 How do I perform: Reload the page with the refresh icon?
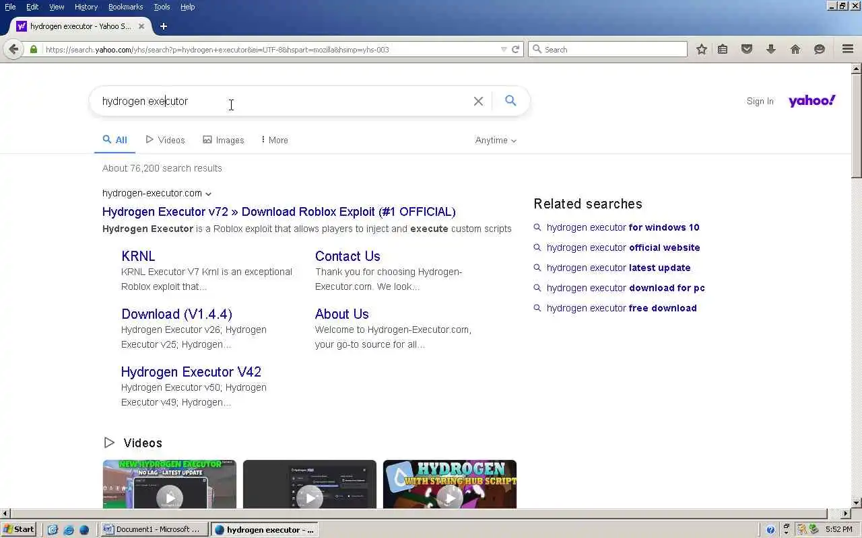pyautogui.click(x=515, y=49)
